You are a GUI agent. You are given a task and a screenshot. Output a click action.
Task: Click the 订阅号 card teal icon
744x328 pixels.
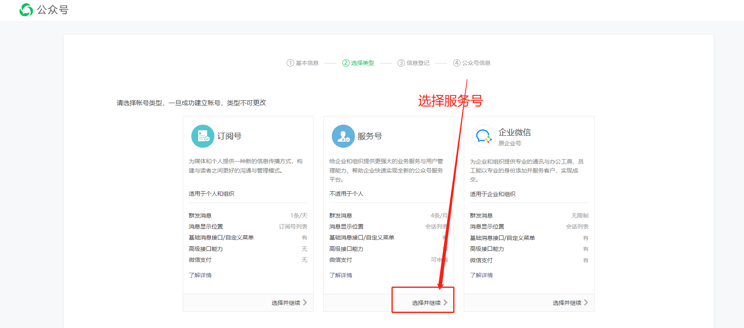click(x=203, y=136)
